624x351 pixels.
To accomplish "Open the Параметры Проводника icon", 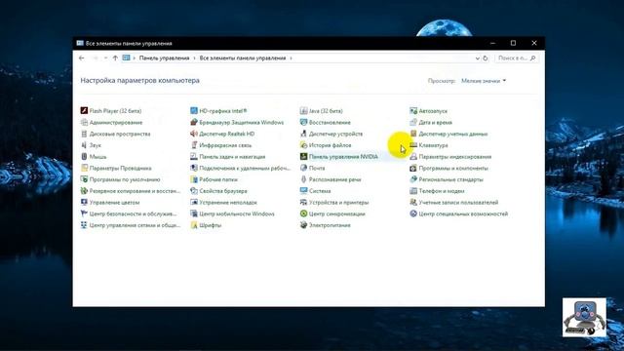I will click(x=84, y=168).
